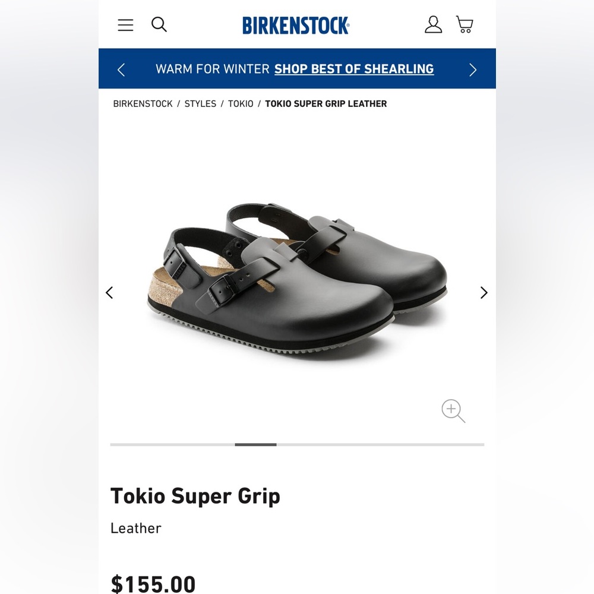Click TOKIO SUPER GRIP LEATHER breadcrumb
This screenshot has height=594, width=594.
(326, 103)
